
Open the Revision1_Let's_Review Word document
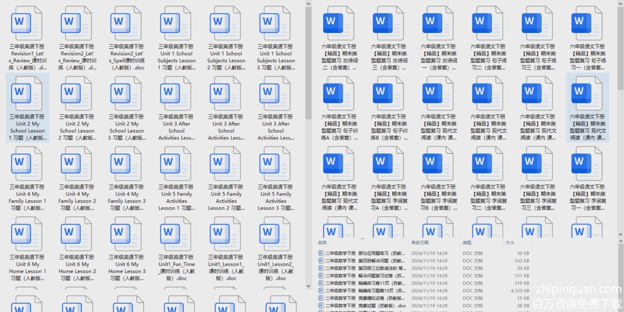point(27,24)
